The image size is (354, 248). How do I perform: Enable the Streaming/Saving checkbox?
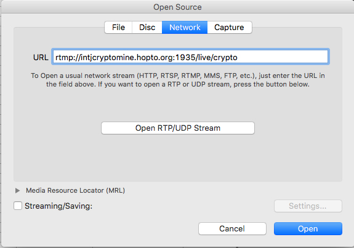point(18,206)
